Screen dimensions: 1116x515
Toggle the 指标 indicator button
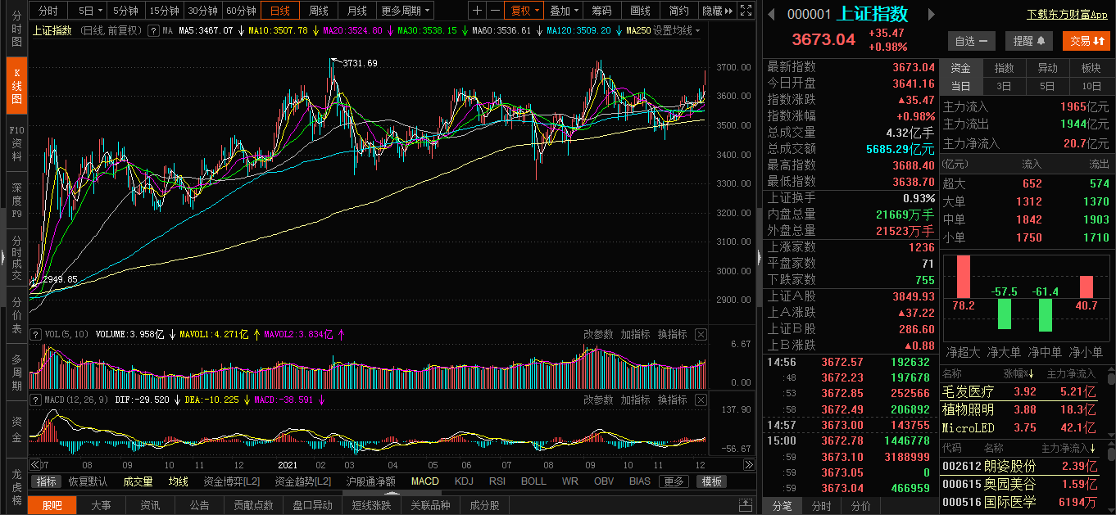(x=47, y=481)
